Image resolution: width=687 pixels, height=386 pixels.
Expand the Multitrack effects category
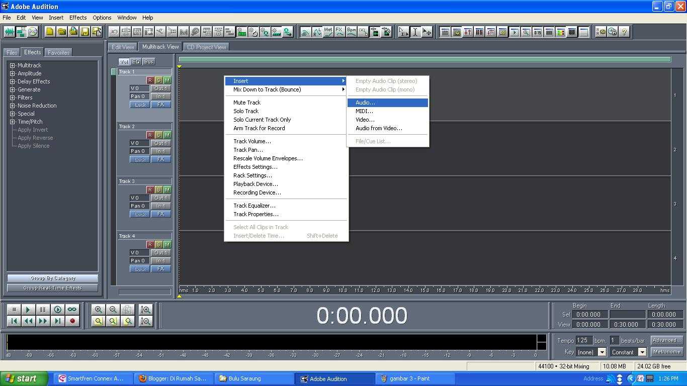pyautogui.click(x=13, y=65)
